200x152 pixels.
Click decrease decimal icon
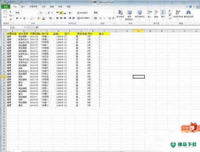coord(113,18)
